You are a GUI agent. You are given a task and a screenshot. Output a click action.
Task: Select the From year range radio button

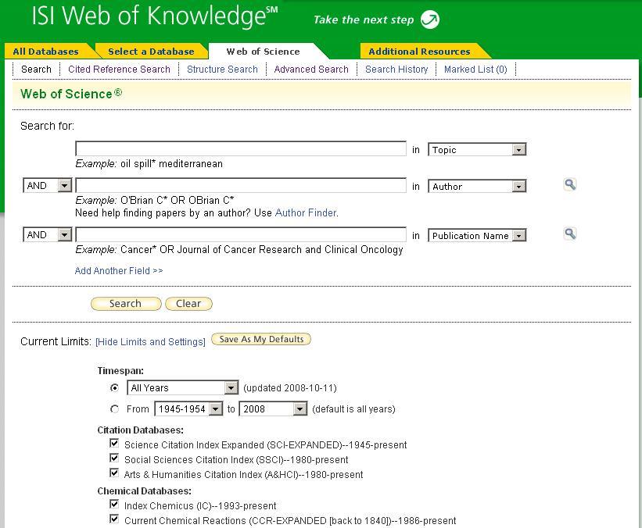(x=115, y=408)
